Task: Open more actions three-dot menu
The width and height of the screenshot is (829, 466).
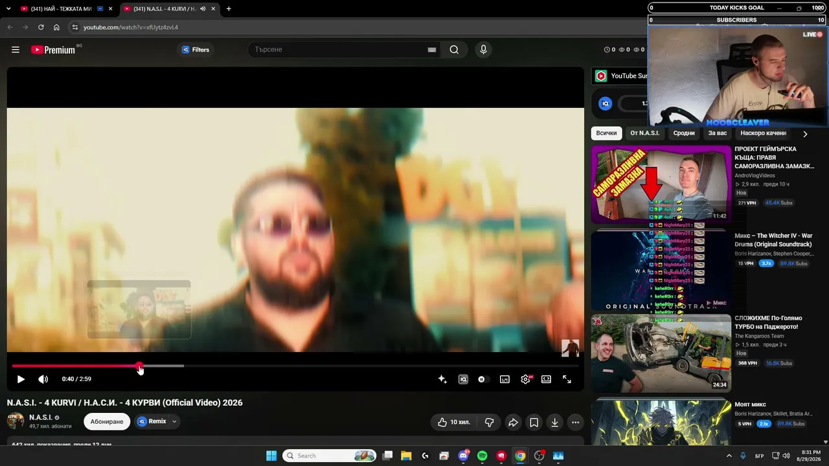Action: tap(575, 423)
